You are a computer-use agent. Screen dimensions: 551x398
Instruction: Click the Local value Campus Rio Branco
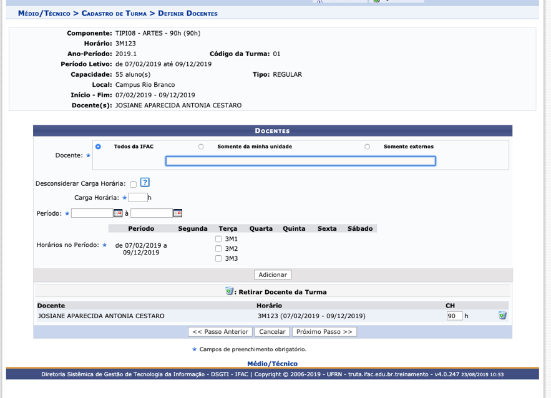click(145, 85)
